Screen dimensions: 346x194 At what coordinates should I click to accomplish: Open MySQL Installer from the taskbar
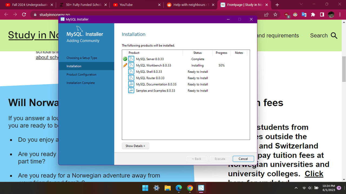coord(201,188)
